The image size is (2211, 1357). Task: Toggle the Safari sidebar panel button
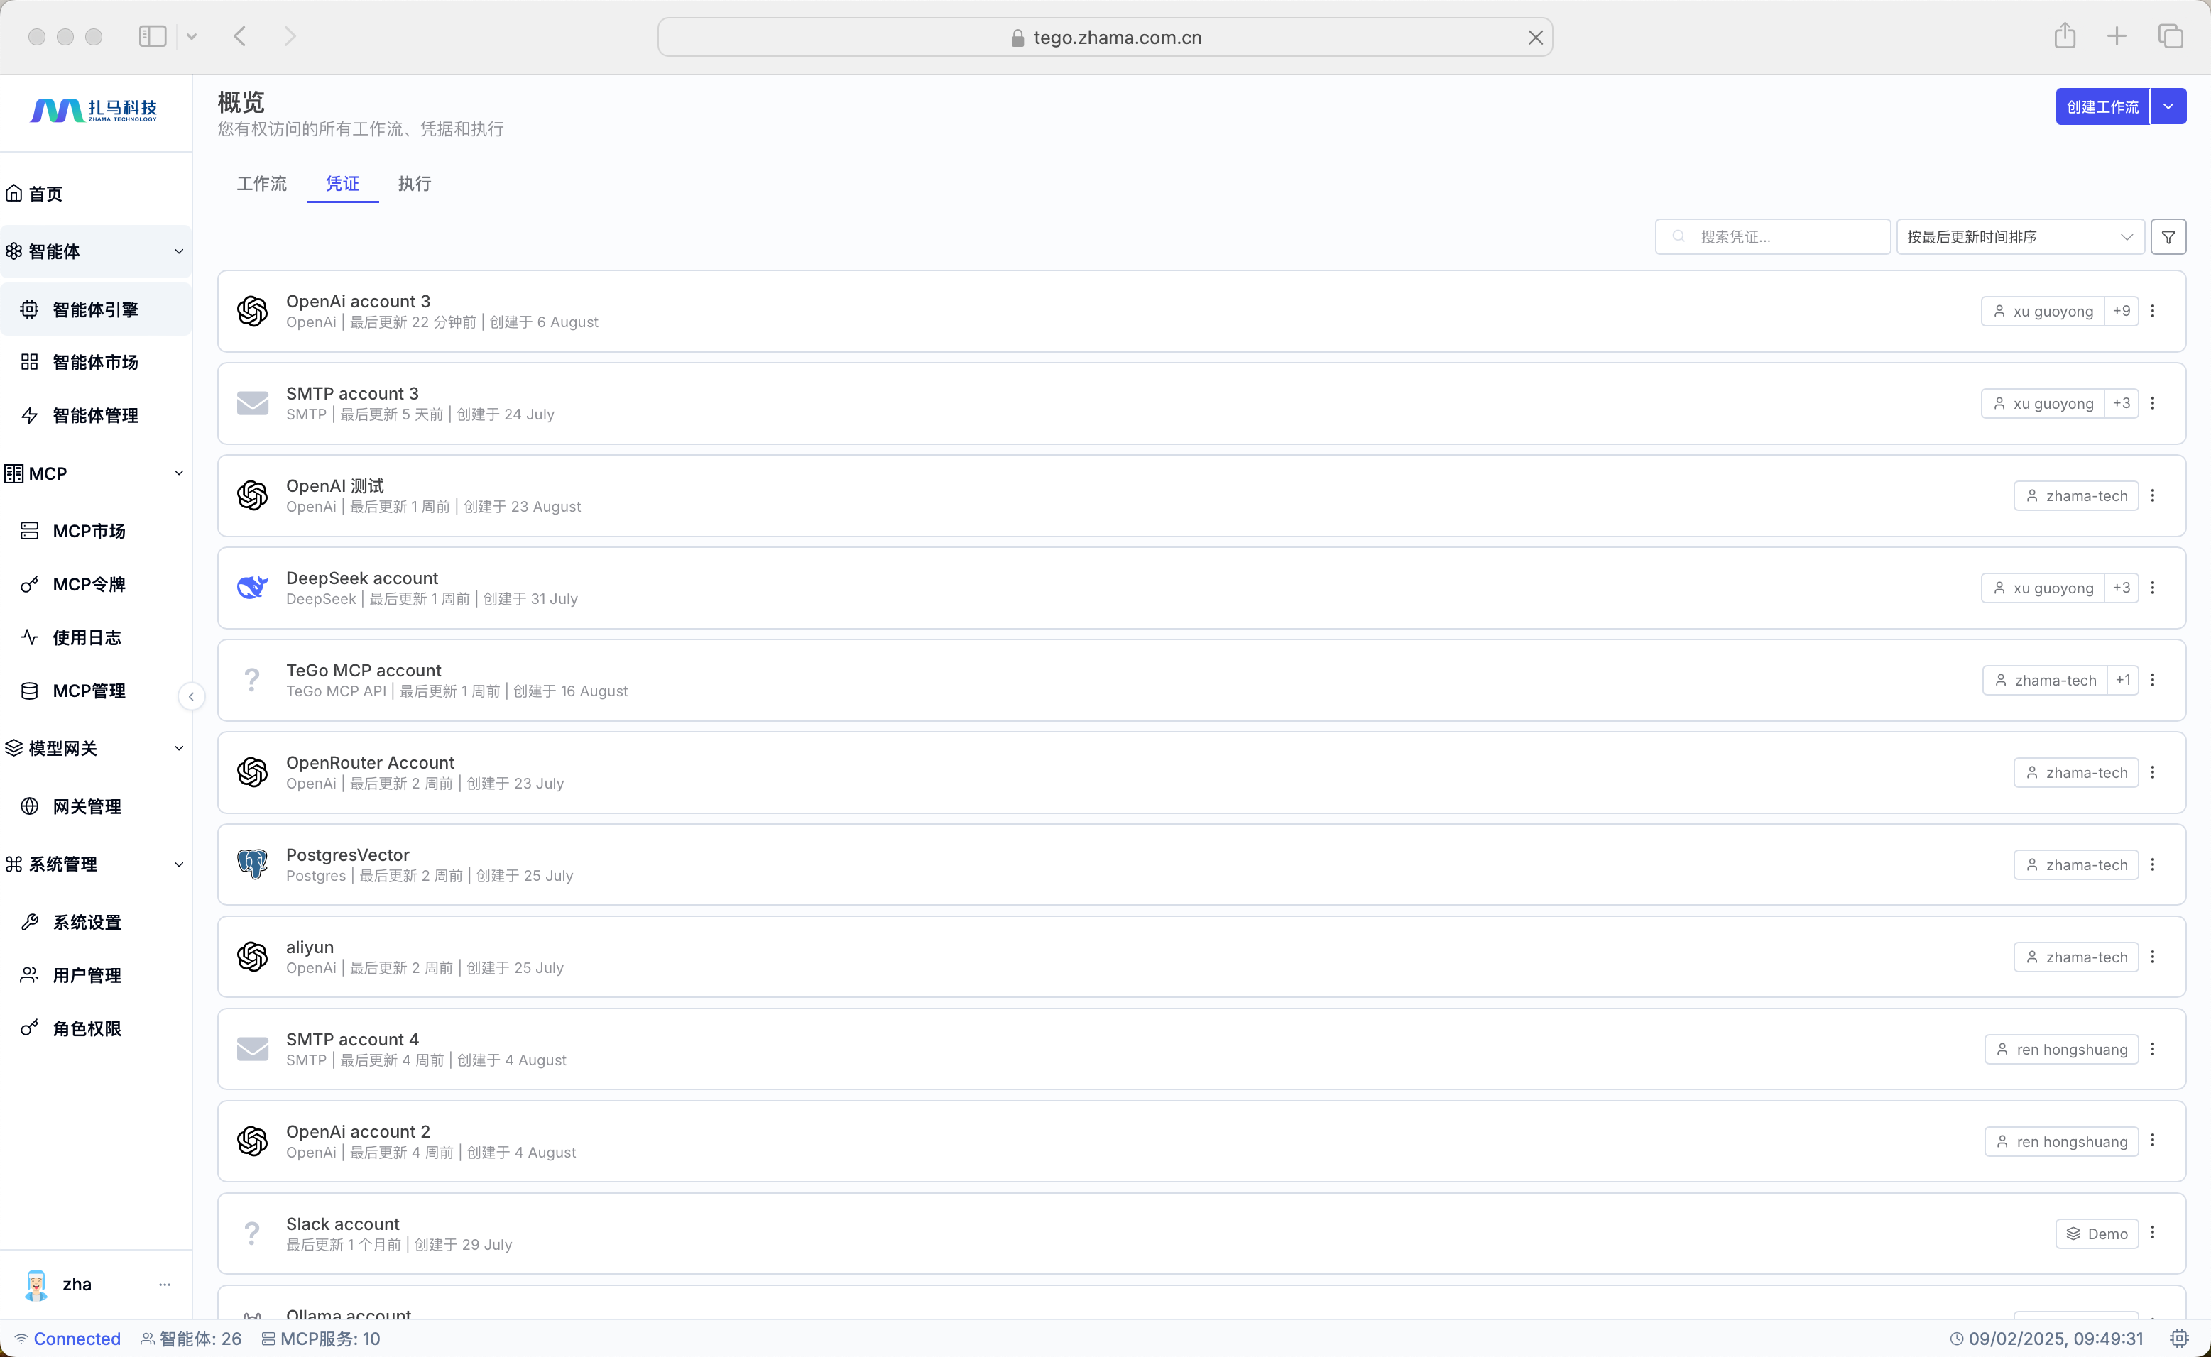click(153, 37)
